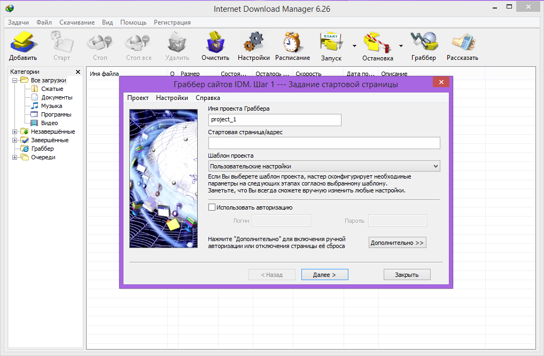The image size is (544, 356).
Task: Enable Использовать авторизацию checkbox
Action: 212,207
